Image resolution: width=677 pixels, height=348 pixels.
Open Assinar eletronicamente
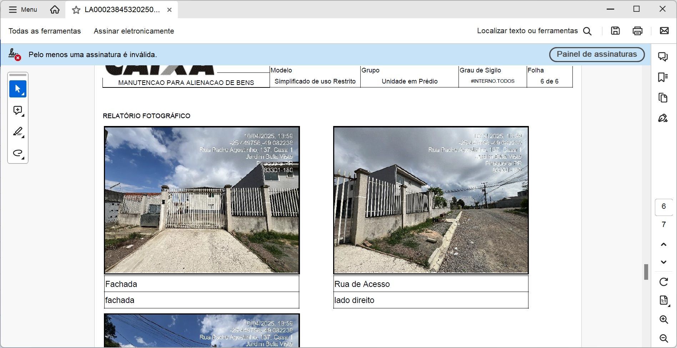134,31
